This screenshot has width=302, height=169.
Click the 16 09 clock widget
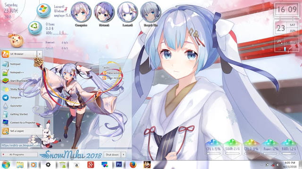click(x=286, y=9)
